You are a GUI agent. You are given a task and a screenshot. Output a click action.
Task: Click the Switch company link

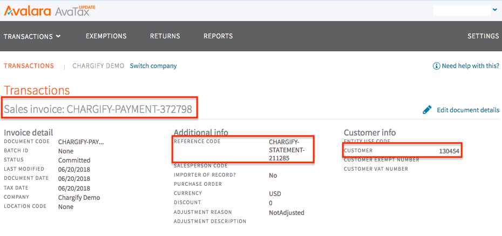(x=153, y=66)
